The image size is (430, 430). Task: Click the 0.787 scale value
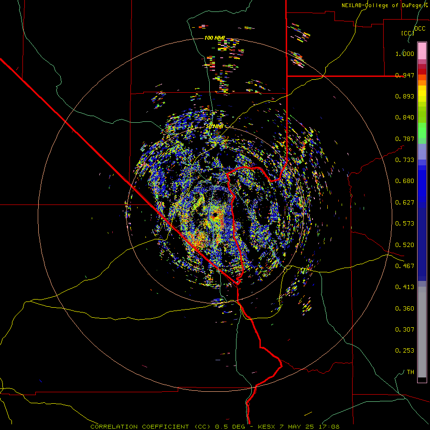(x=405, y=139)
